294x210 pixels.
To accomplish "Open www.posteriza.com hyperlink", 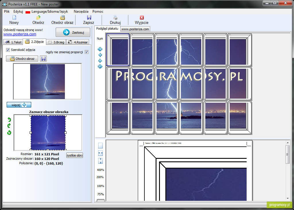I will [x=20, y=34].
